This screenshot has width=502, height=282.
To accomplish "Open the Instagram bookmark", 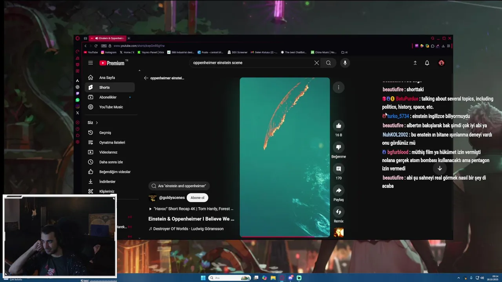I will coord(109,52).
